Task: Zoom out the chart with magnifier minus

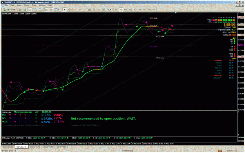Action: pos(40,10)
